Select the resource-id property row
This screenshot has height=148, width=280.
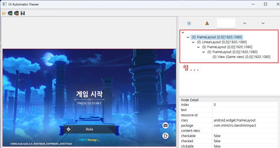229,115
